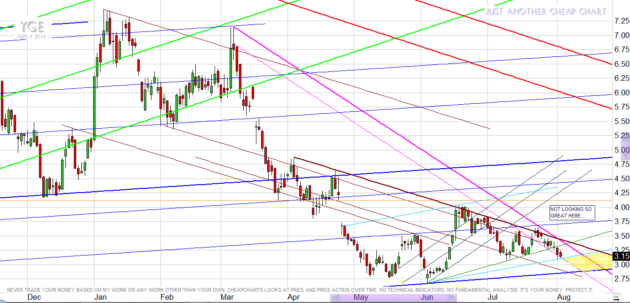Click the AUG 4 2014 date label

(x=32, y=36)
